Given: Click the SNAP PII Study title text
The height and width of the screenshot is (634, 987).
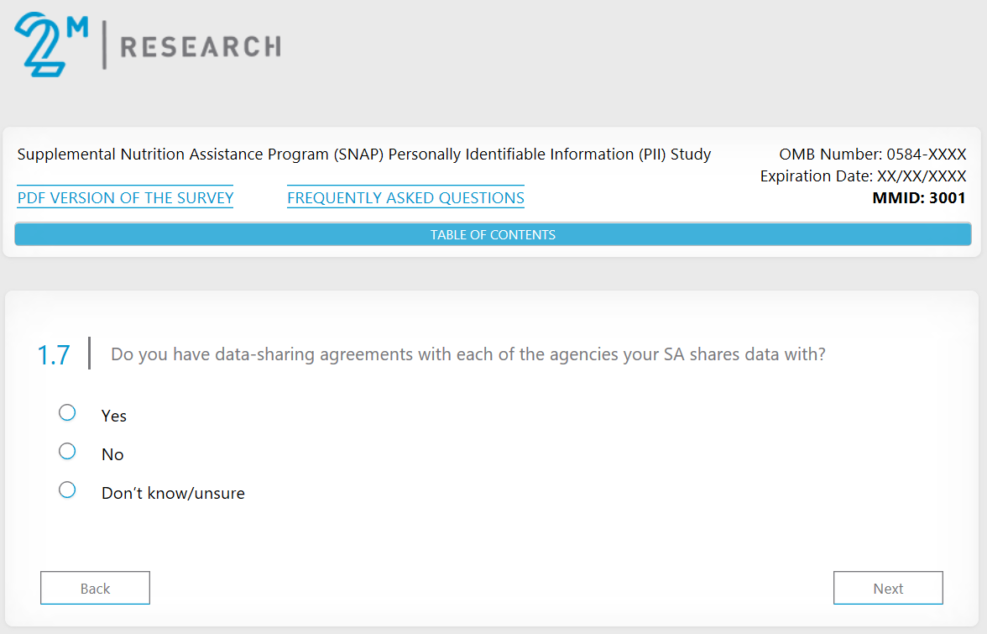Looking at the screenshot, I should [364, 155].
